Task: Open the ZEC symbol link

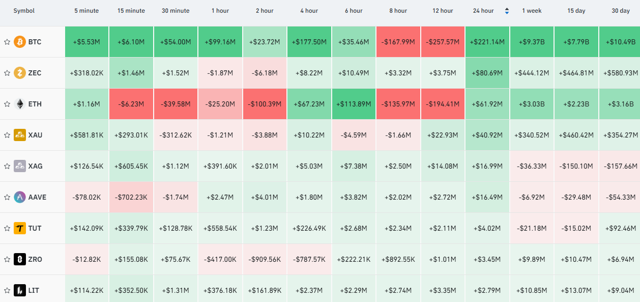Action: point(35,73)
